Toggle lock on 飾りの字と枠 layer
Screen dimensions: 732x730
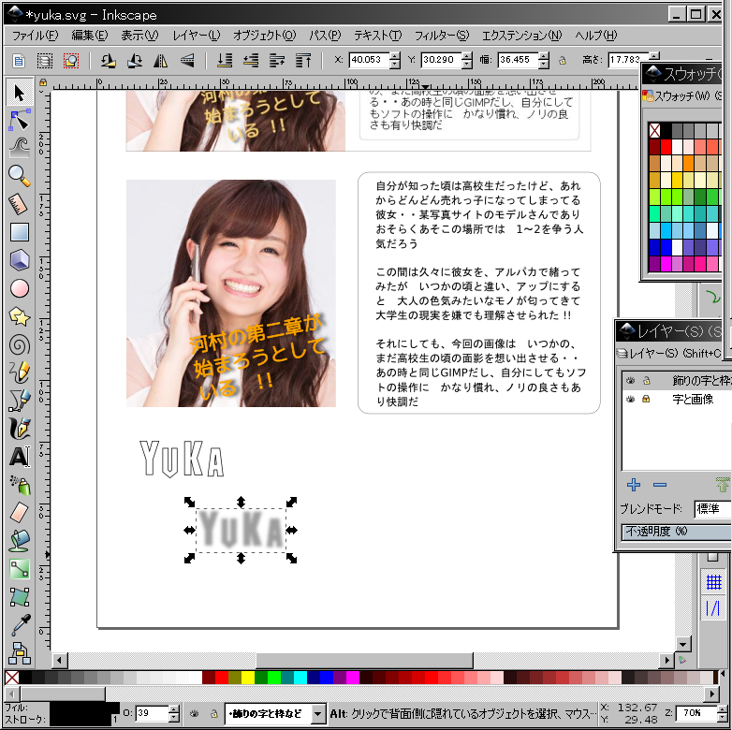tap(646, 380)
